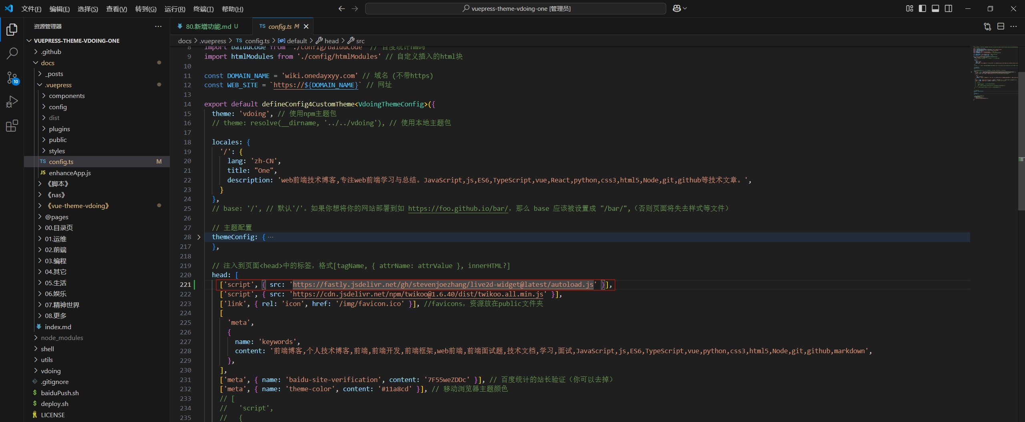Toggle the primary side bar
Screen dimensions: 1025x422
pos(922,8)
